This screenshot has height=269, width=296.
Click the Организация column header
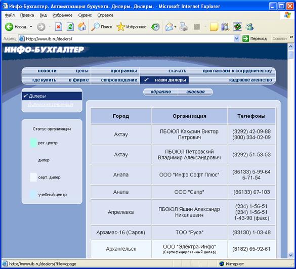189,116
